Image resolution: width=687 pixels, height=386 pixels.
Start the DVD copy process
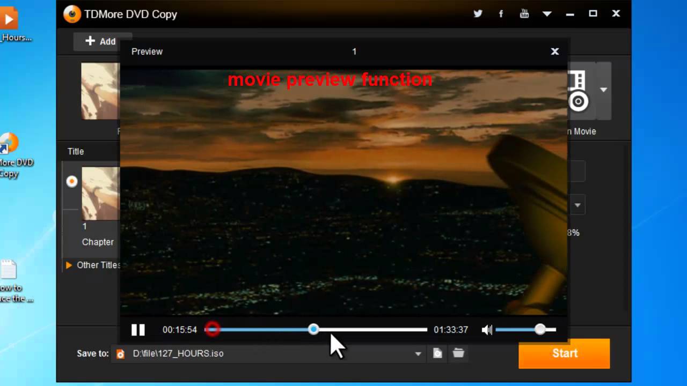[x=564, y=353]
